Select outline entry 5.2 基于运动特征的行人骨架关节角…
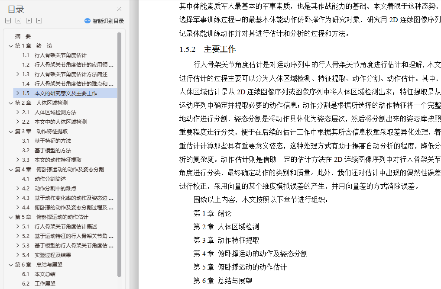This screenshot has height=289, width=441. click(68, 236)
